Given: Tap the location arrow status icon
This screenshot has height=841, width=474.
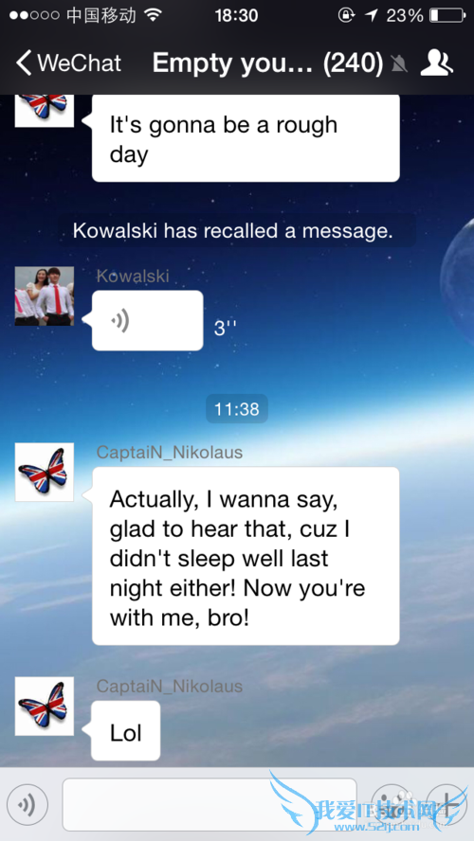Looking at the screenshot, I should point(371,15).
